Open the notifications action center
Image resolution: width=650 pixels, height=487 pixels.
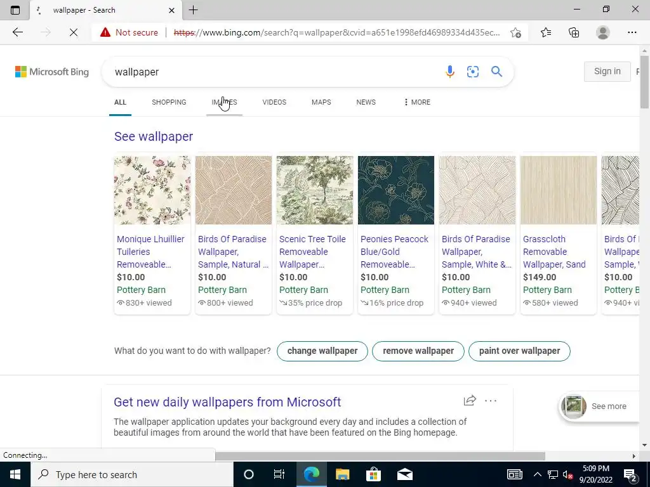pyautogui.click(x=630, y=474)
